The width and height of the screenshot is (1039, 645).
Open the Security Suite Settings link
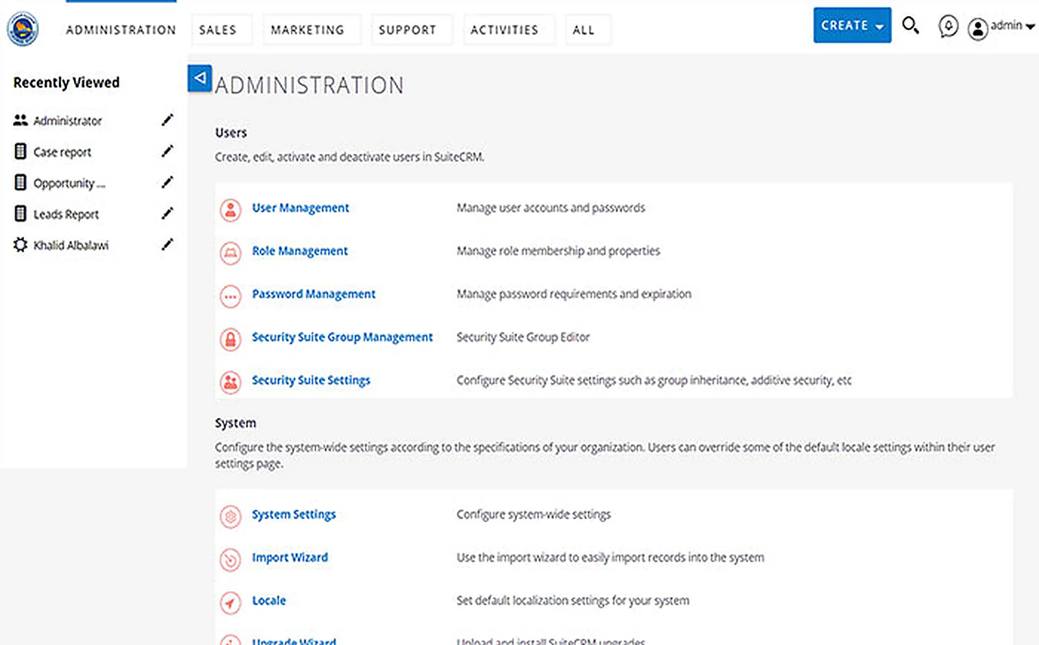(311, 380)
